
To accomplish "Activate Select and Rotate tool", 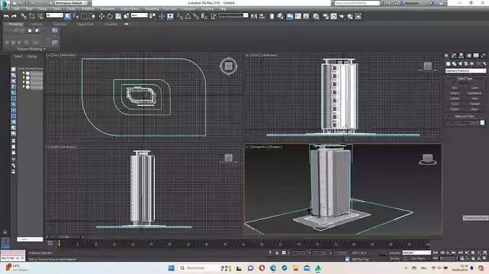I will pyautogui.click(x=110, y=16).
